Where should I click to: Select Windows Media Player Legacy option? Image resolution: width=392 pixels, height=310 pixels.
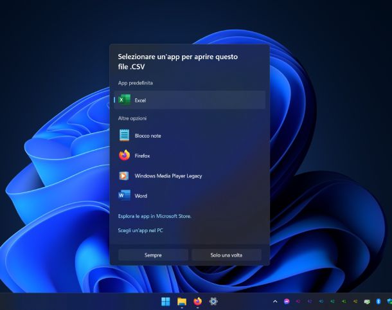click(190, 176)
